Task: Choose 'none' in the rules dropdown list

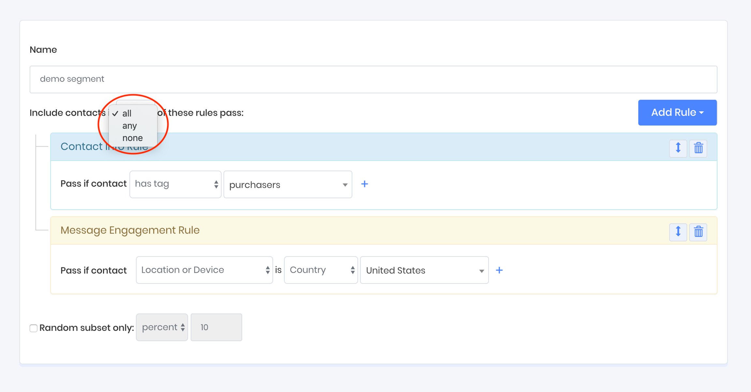Action: coord(132,138)
